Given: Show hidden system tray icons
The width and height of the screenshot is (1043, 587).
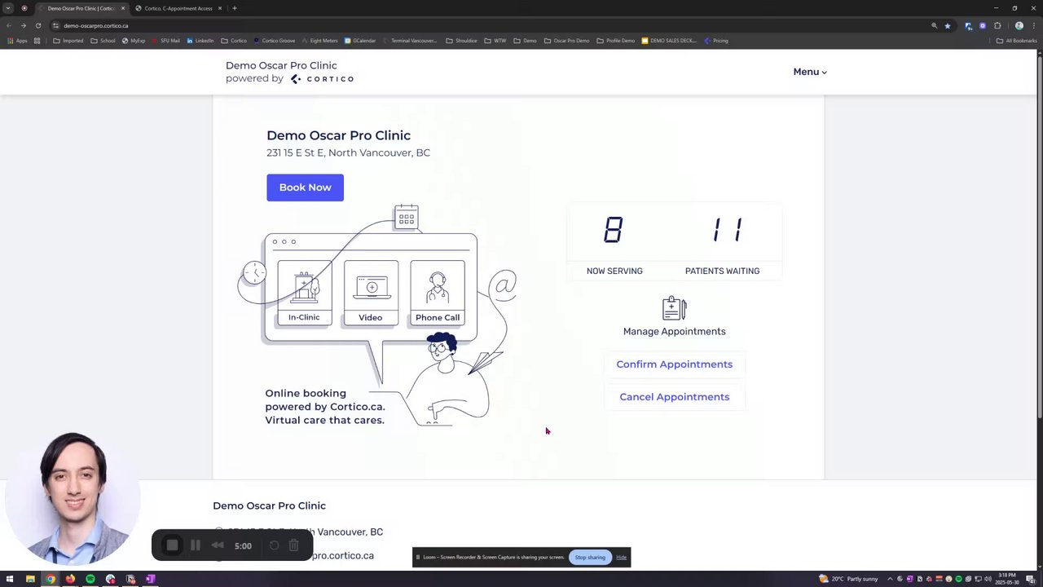Looking at the screenshot, I should coord(890,579).
